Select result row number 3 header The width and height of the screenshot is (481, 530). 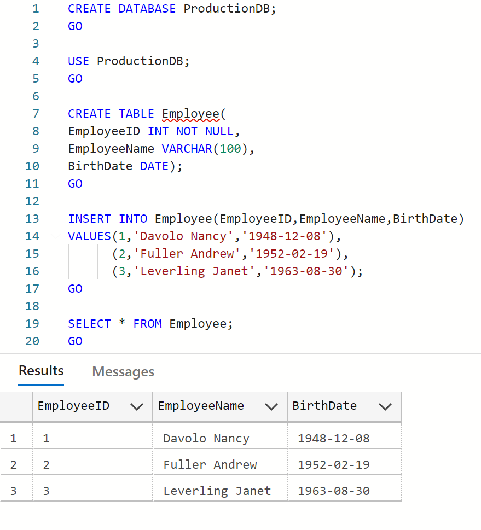[x=14, y=491]
